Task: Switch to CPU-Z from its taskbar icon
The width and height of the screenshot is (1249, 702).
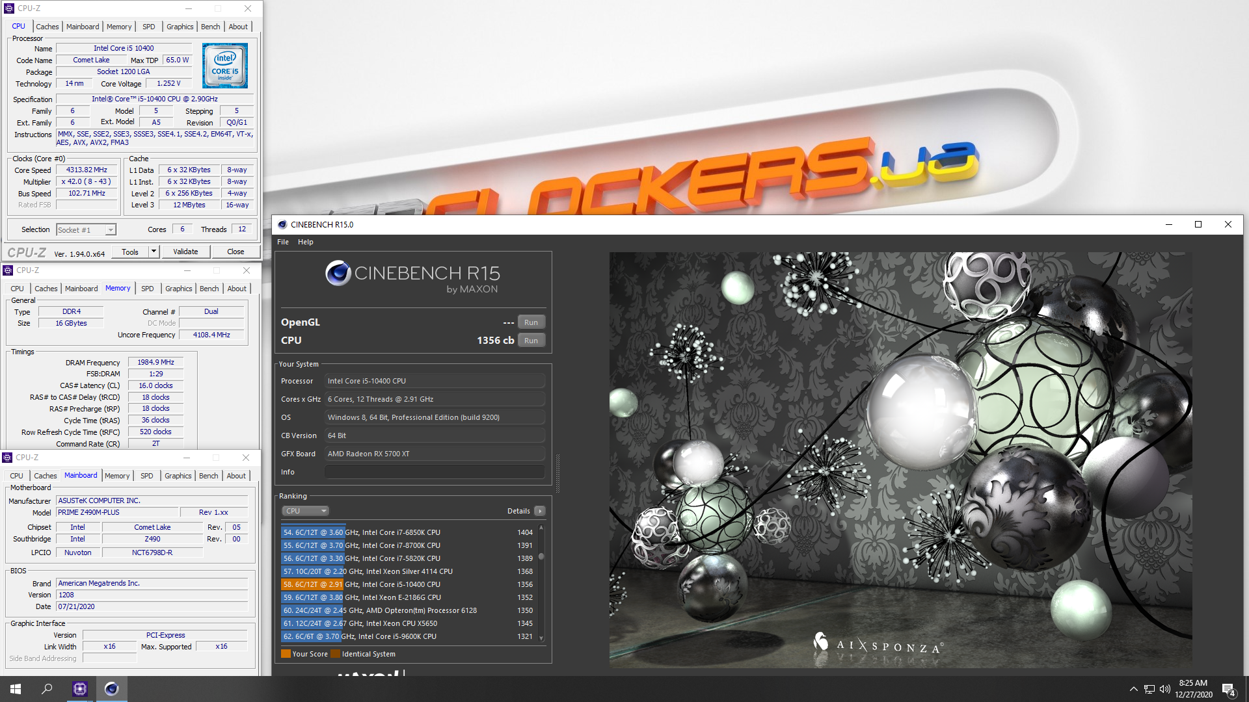Action: pos(80,689)
